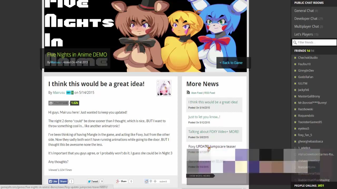Open Mairusu's profile link under game title
The width and height of the screenshot is (337, 189).
tap(56, 62)
